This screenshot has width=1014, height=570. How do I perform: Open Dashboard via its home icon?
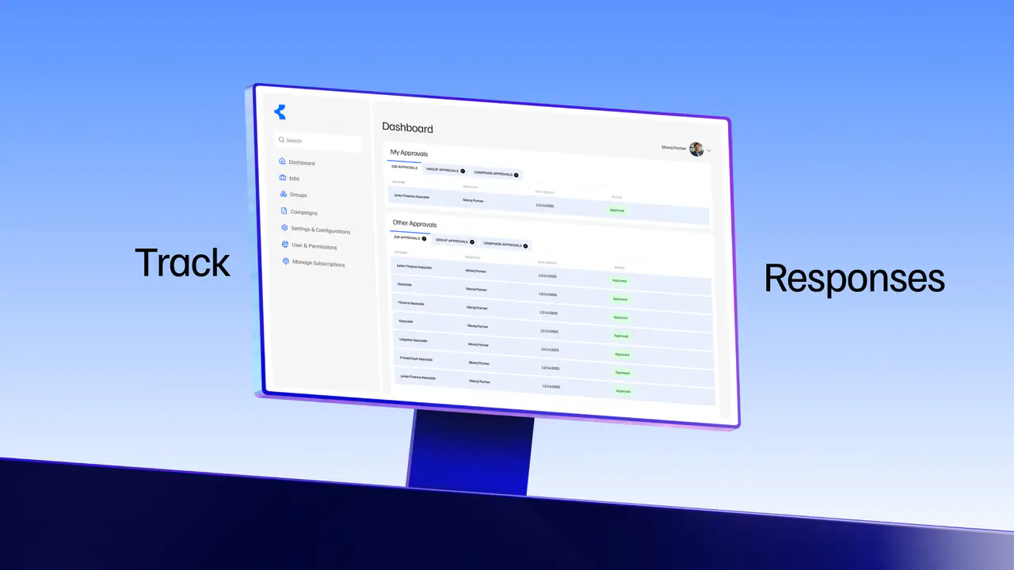pyautogui.click(x=282, y=161)
